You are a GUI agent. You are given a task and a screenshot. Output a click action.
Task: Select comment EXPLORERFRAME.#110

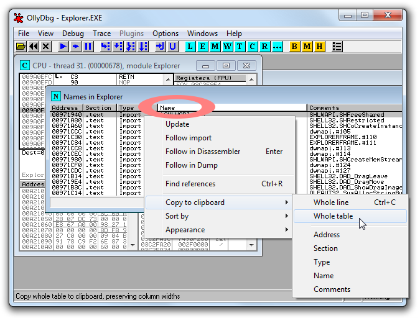(x=343, y=137)
